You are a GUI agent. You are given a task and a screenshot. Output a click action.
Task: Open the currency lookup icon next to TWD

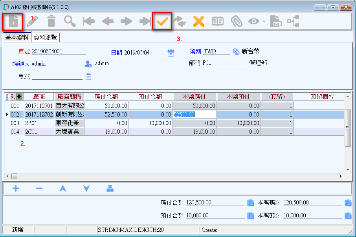[x=236, y=52]
